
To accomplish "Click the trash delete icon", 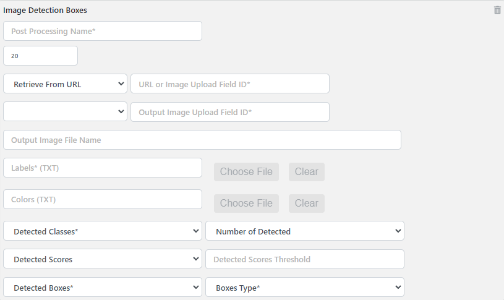I will 497,10.
